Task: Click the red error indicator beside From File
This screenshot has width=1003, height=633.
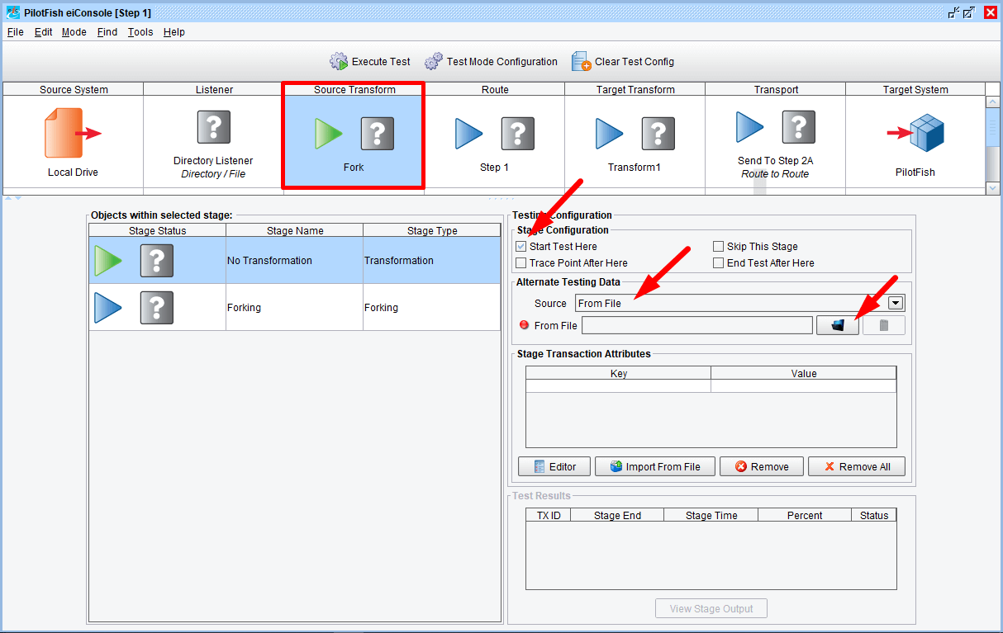Action: pyautogui.click(x=524, y=325)
